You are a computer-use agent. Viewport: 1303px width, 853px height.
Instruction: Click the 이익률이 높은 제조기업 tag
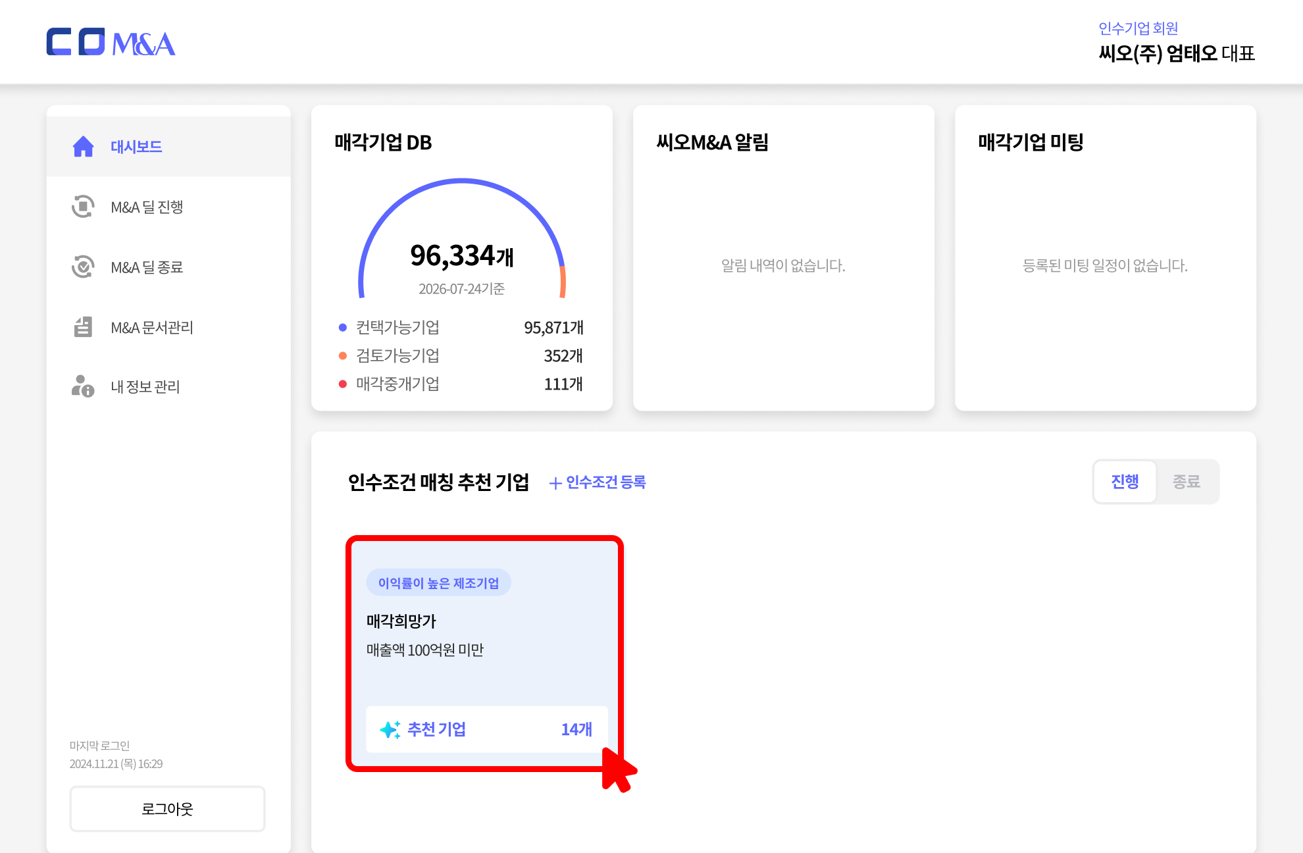coord(438,582)
